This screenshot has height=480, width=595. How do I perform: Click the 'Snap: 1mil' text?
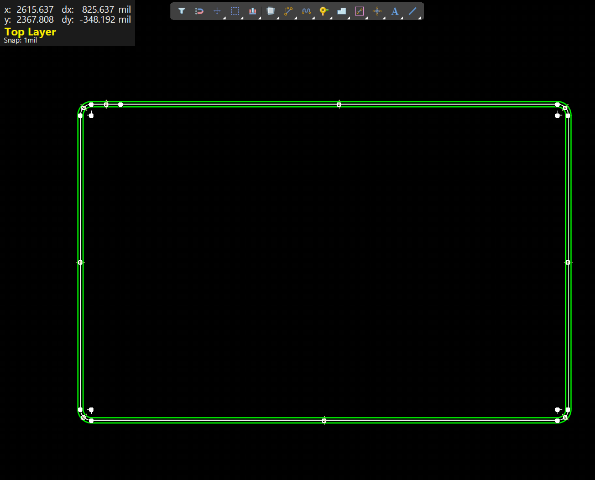click(x=20, y=41)
